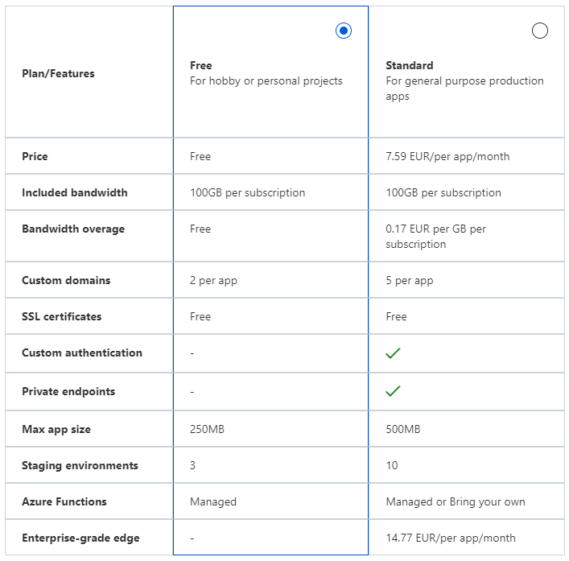Click the 14.77 EUR/per app/month value
This screenshot has width=569, height=561.
tap(451, 538)
